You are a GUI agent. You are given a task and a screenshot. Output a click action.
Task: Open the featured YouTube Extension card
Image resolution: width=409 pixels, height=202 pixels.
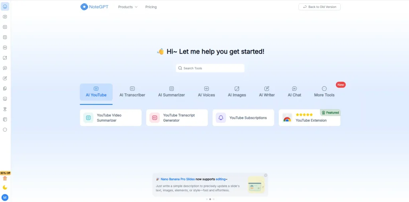coord(310,118)
